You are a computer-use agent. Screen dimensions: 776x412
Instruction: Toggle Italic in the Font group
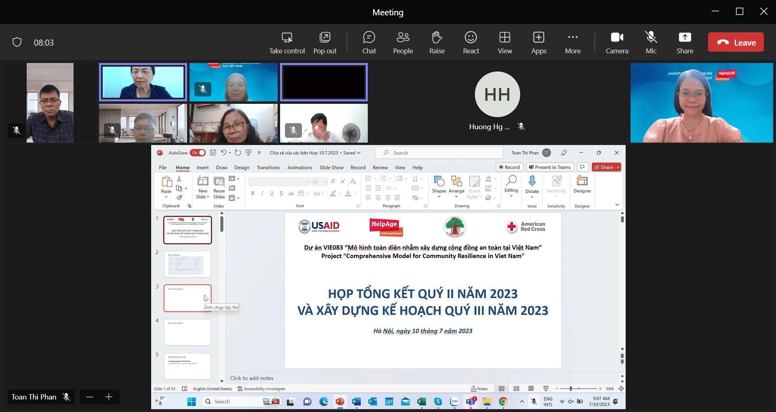262,193
